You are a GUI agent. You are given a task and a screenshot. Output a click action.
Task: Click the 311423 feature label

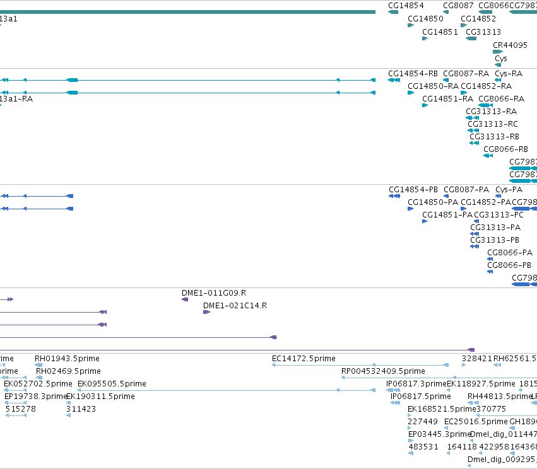pos(81,409)
